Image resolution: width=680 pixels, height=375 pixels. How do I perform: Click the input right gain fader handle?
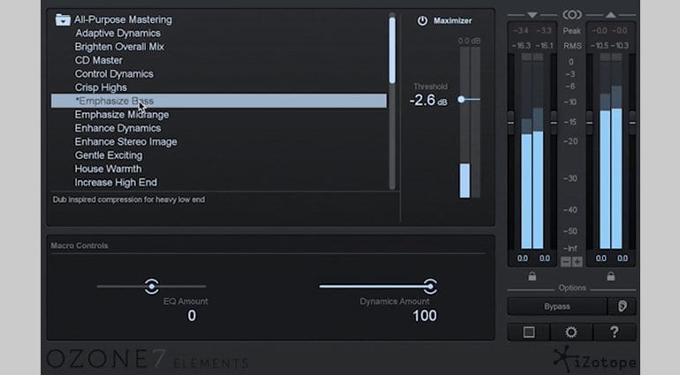click(x=554, y=123)
